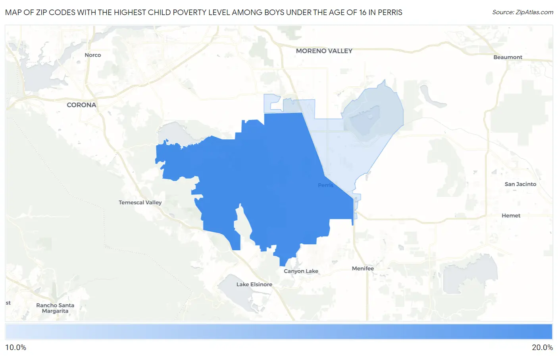Click the Corona map label
Screen dimensions: 558x356
[81, 105]
